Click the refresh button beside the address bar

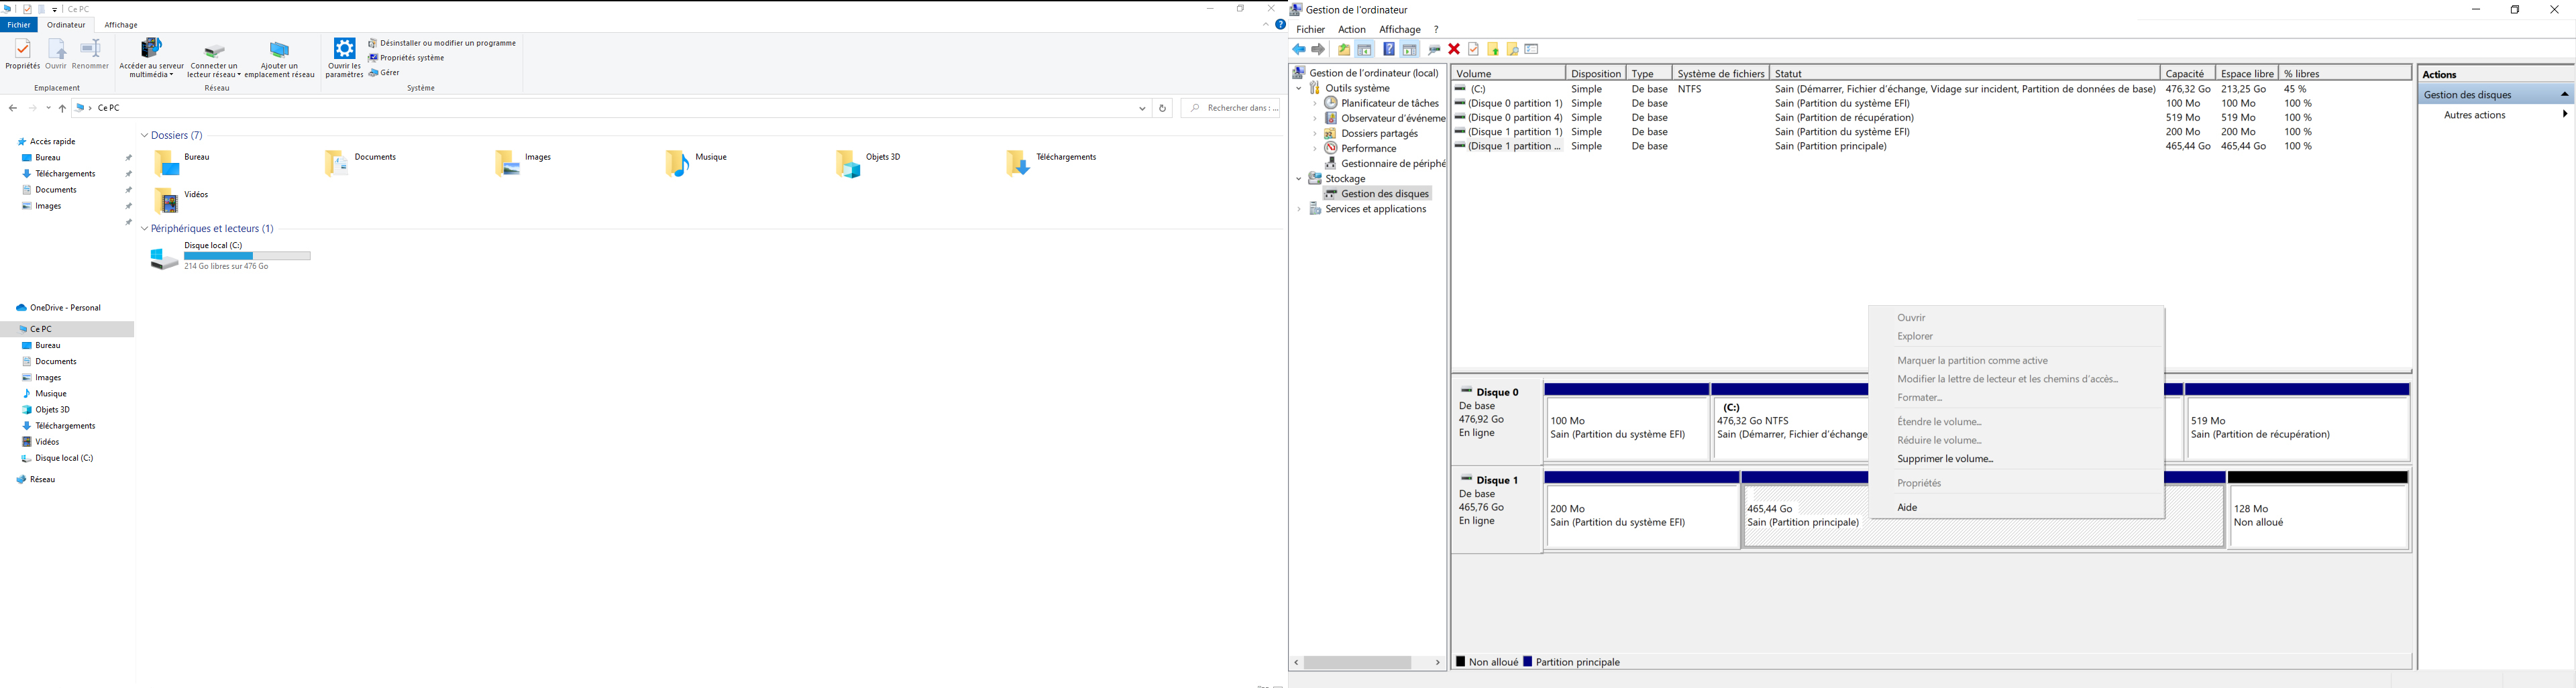[x=1162, y=108]
